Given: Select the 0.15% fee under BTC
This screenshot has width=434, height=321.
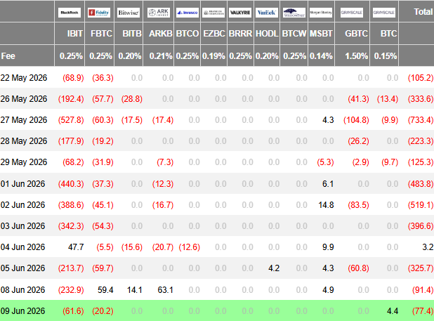Looking at the screenshot, I should point(386,56).
